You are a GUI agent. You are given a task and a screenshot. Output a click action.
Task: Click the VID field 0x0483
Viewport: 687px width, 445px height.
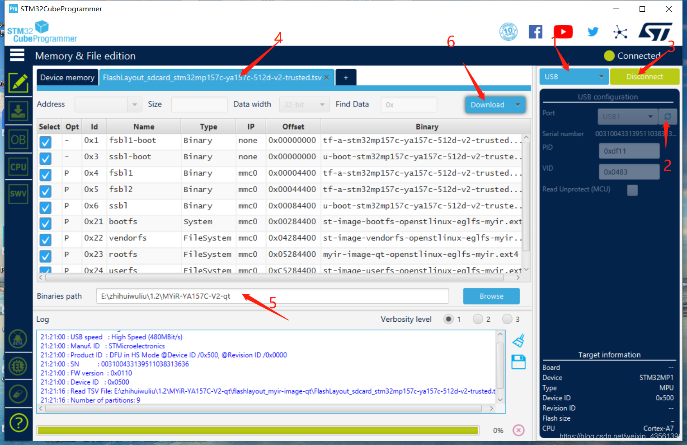point(629,172)
